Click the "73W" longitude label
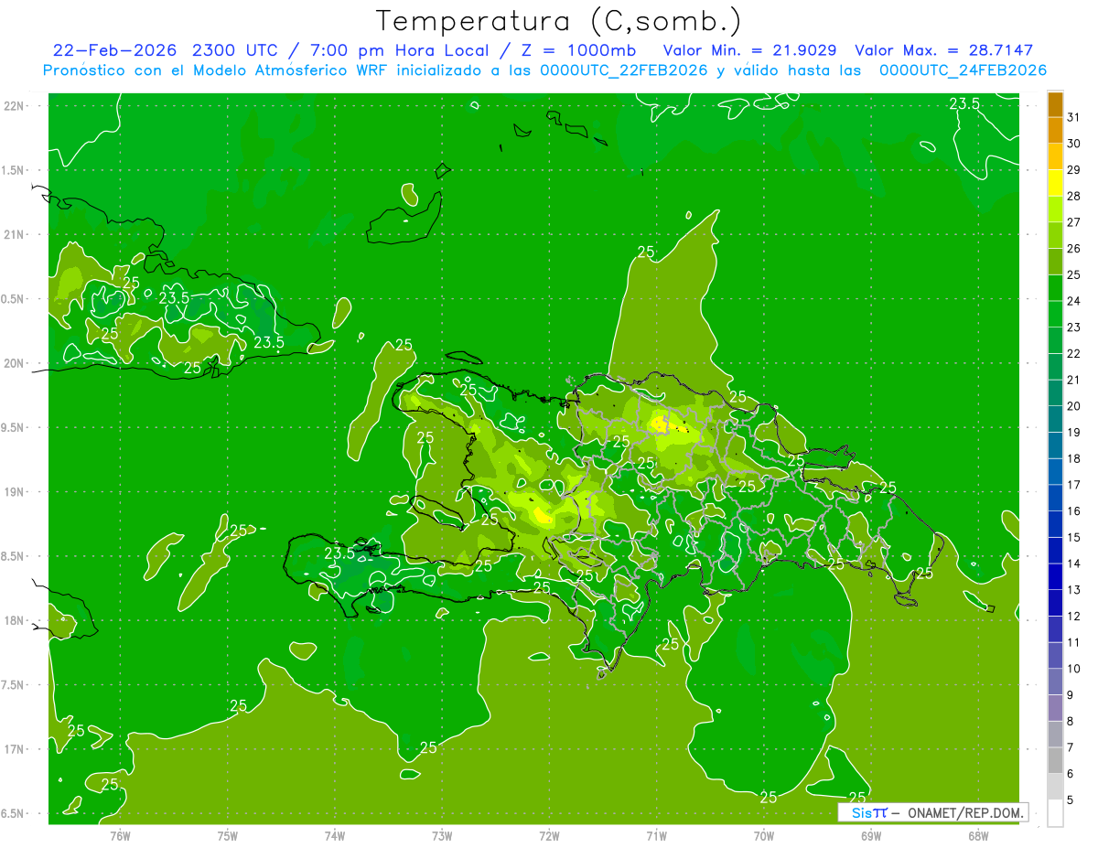This screenshot has height=848, width=1098. [x=442, y=835]
